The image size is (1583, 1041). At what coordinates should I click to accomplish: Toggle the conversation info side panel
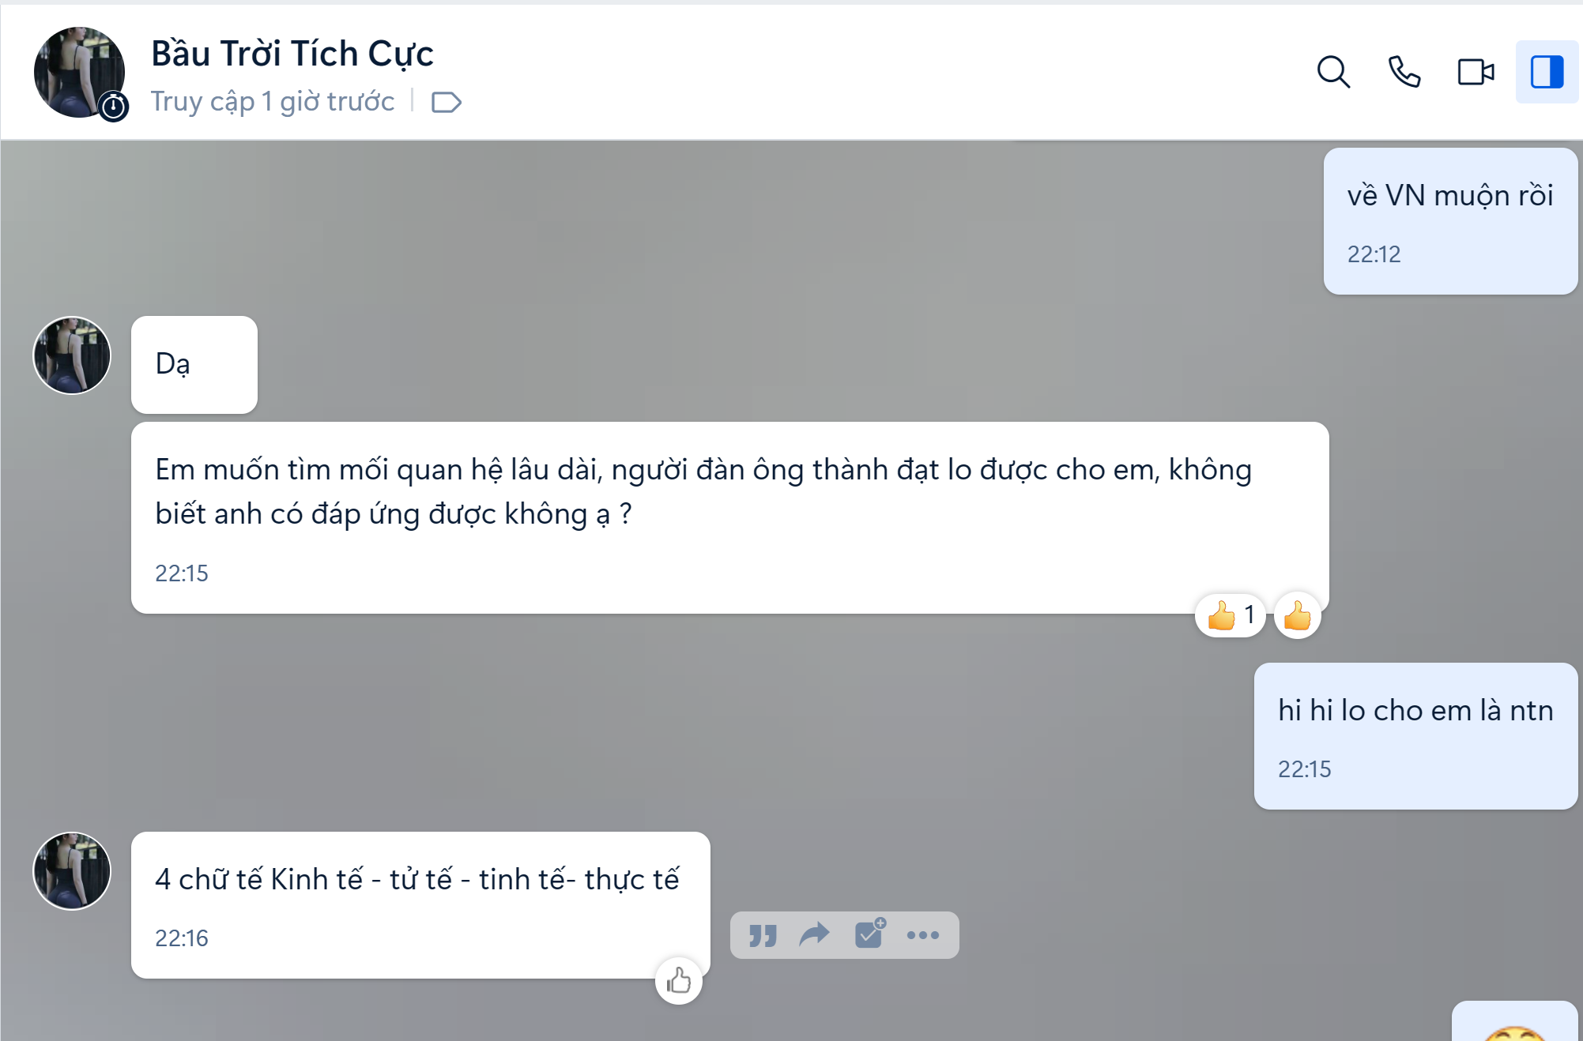tap(1547, 72)
